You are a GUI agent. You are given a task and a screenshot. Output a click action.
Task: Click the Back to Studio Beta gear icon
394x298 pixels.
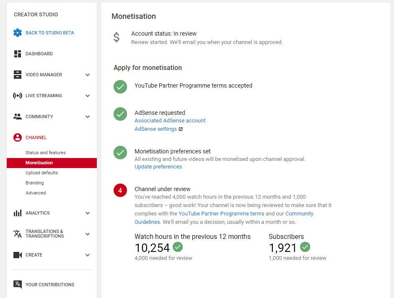tap(18, 33)
